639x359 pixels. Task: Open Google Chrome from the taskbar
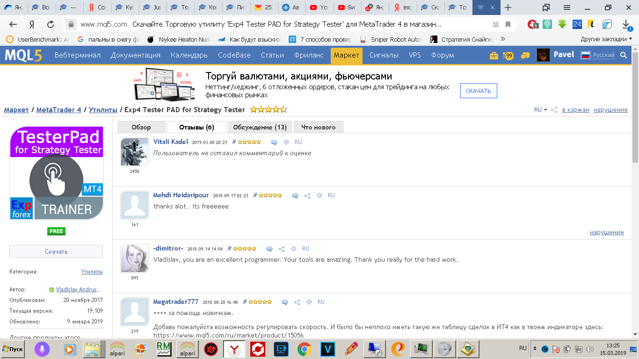click(x=304, y=349)
